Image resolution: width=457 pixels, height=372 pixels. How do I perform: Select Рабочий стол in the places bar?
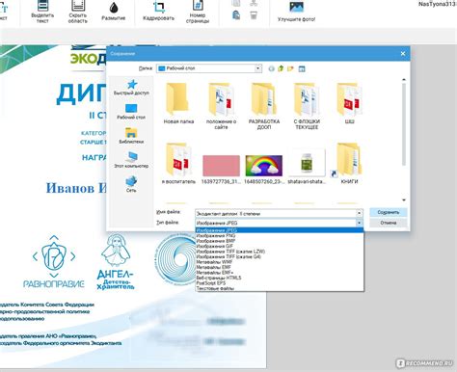coord(131,112)
